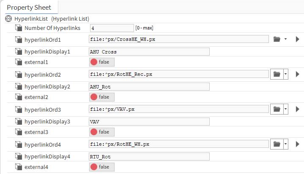Click the HyperlinkList component icon
The image size is (304, 174).
click(8, 19)
